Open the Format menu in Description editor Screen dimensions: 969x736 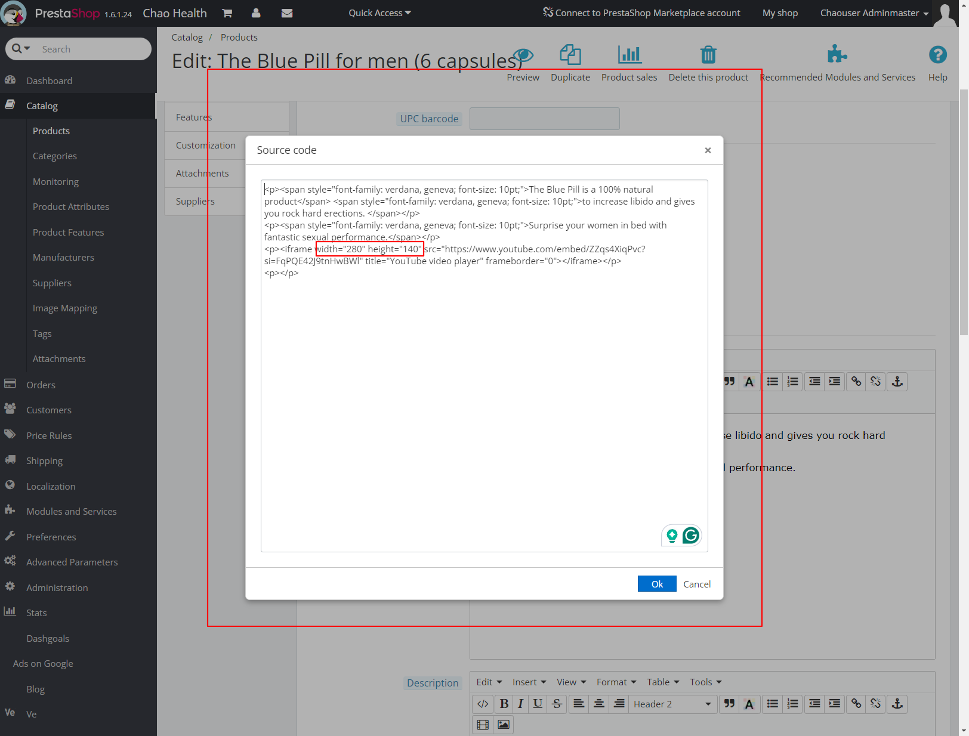[616, 682]
